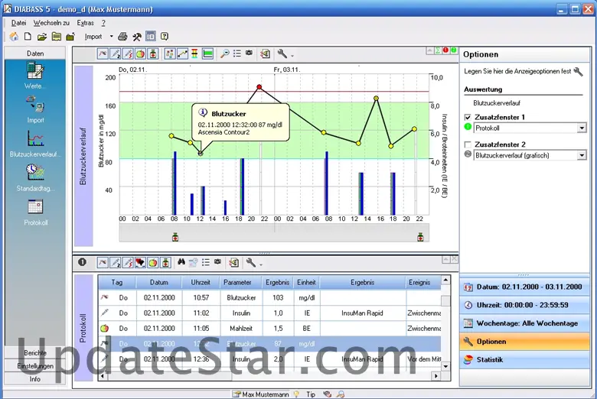Click the wrench icon beside Anzeigeoptionen text
This screenshot has width=597, height=399.
click(x=578, y=72)
